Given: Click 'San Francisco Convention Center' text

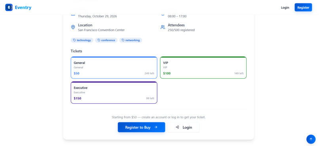Looking at the screenshot, I should 101,30.
